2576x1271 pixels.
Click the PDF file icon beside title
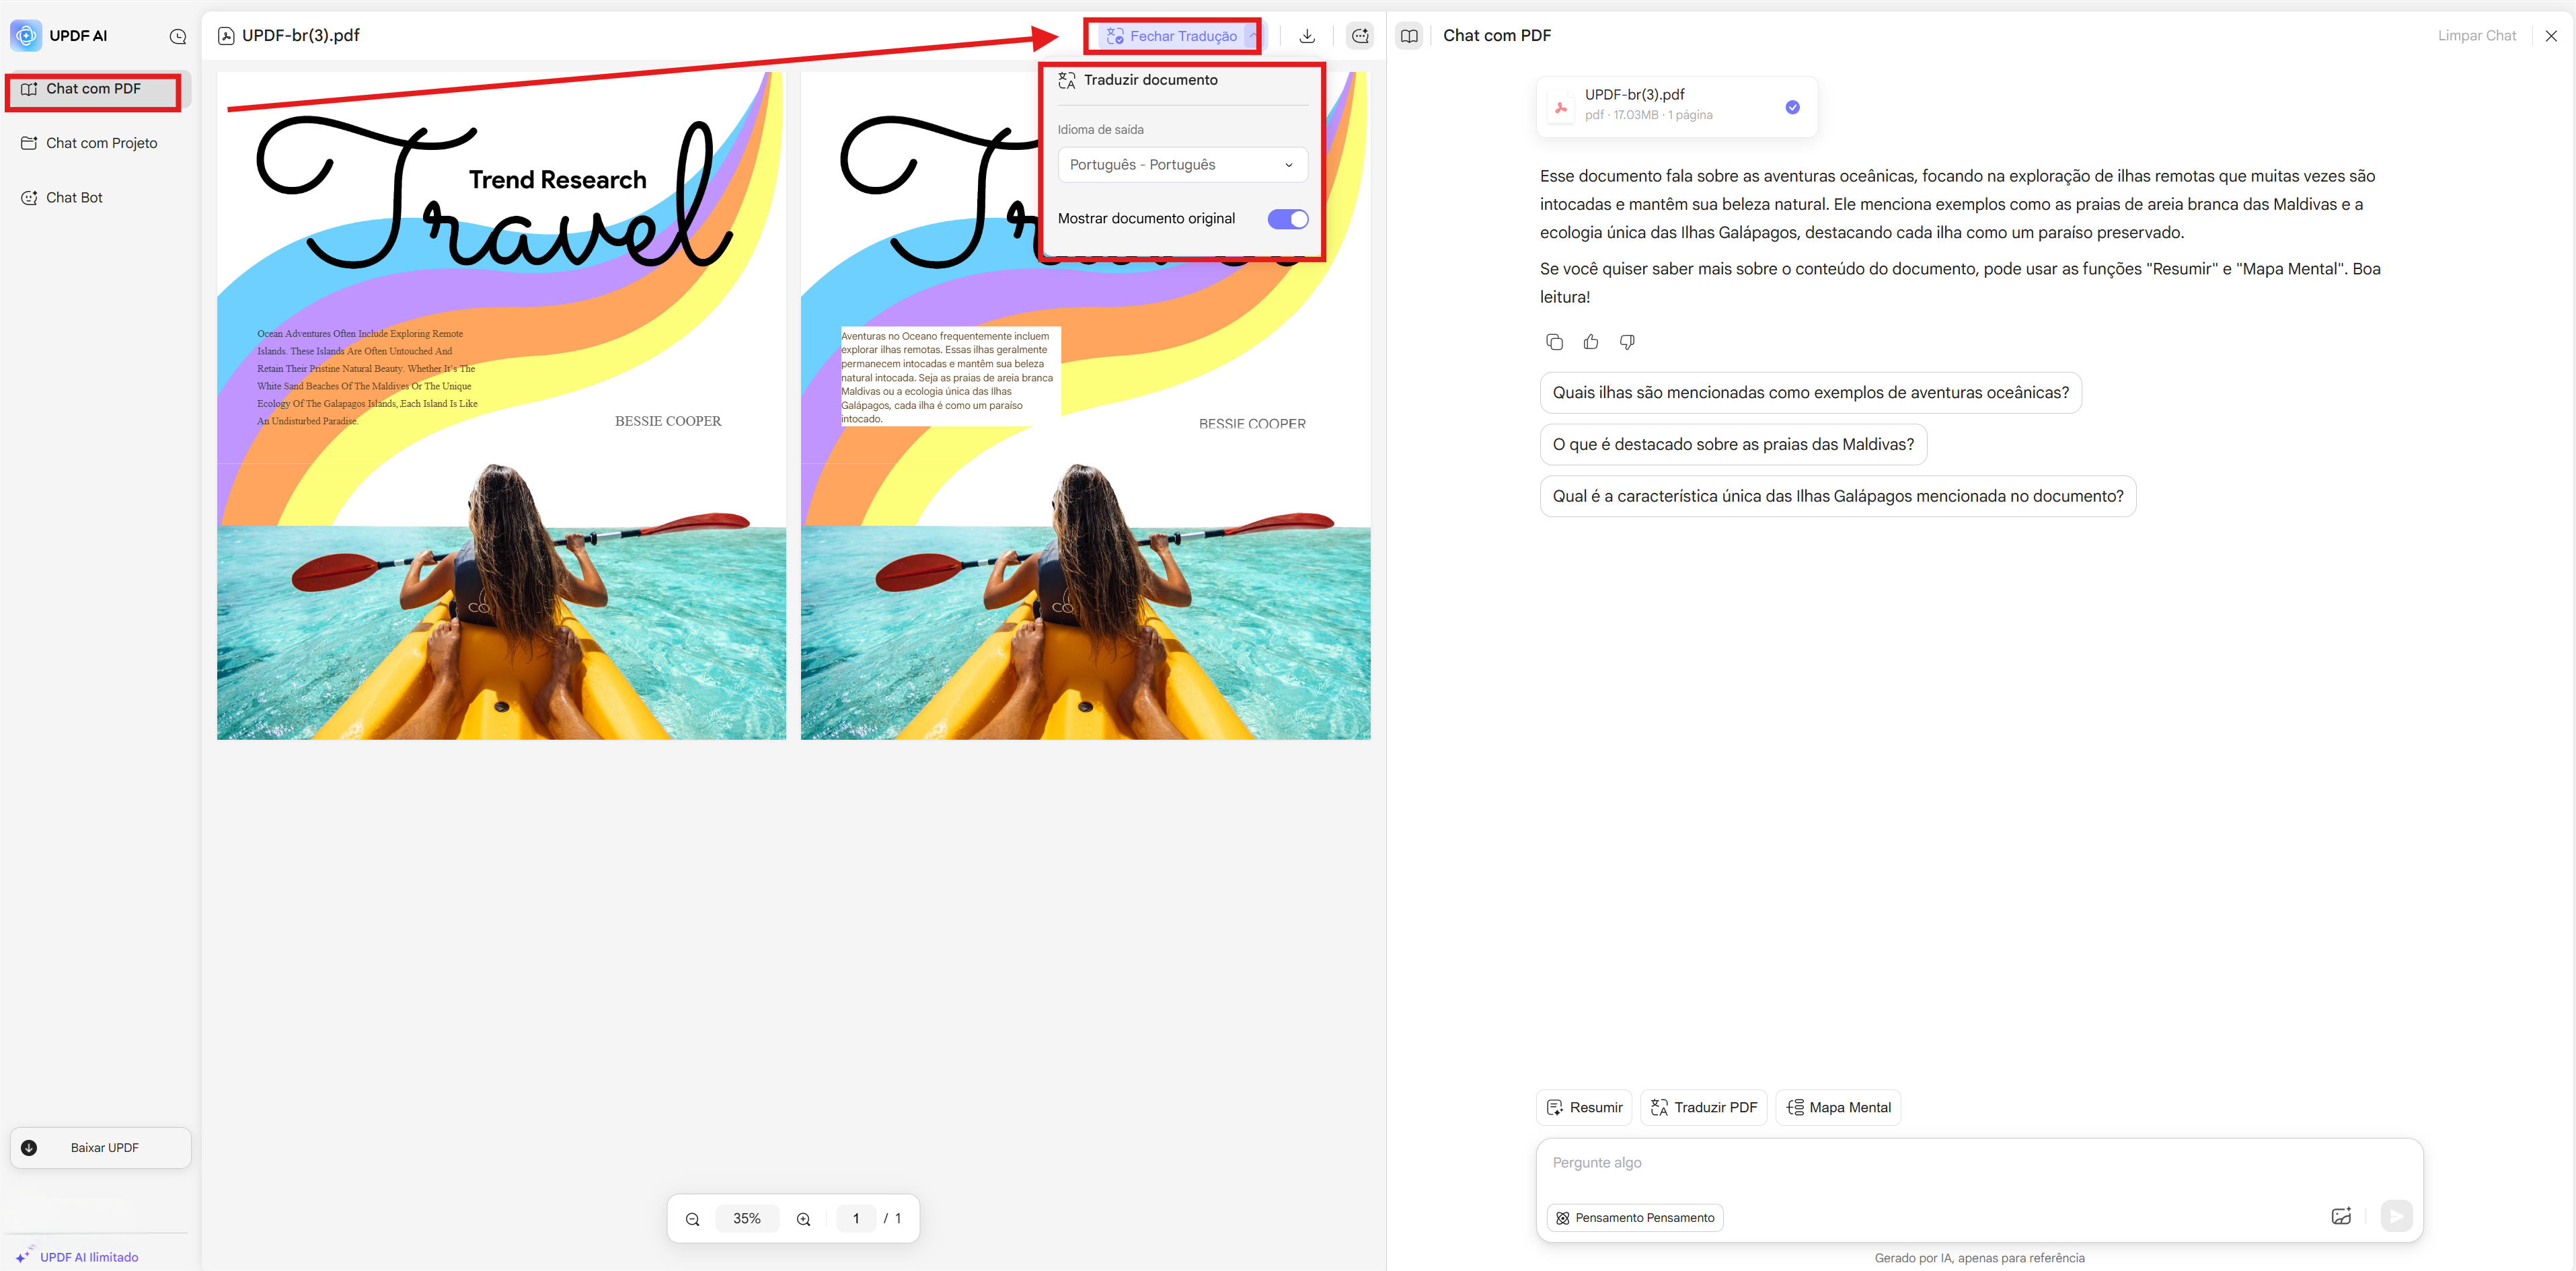[x=227, y=36]
